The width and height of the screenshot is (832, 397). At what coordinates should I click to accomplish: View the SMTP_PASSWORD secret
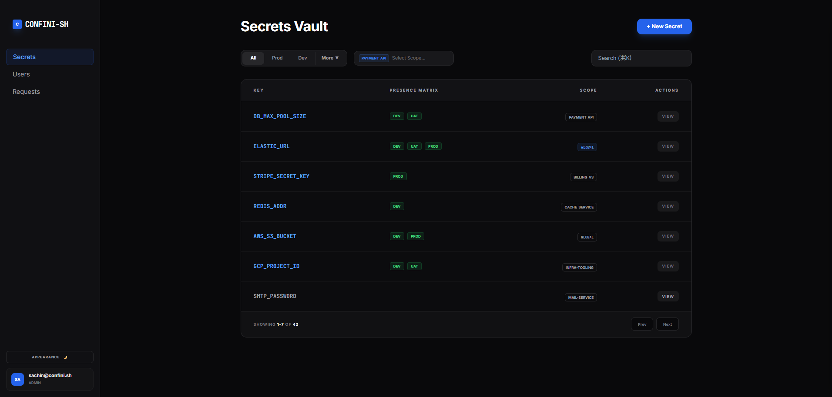click(668, 297)
